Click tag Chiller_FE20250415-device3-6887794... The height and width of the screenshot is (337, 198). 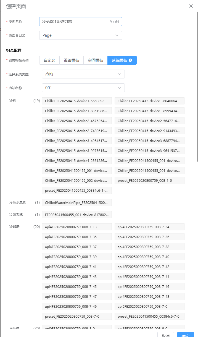click(x=149, y=141)
